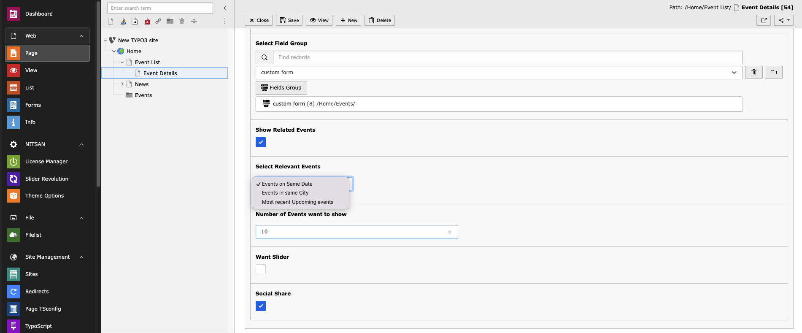The height and width of the screenshot is (333, 802).
Task: Open the Filelist module
Action: tap(47, 235)
